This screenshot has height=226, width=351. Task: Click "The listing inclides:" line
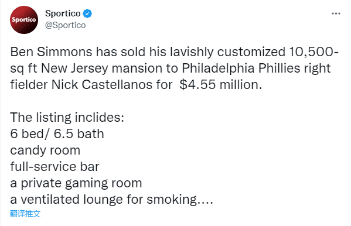click(x=67, y=118)
